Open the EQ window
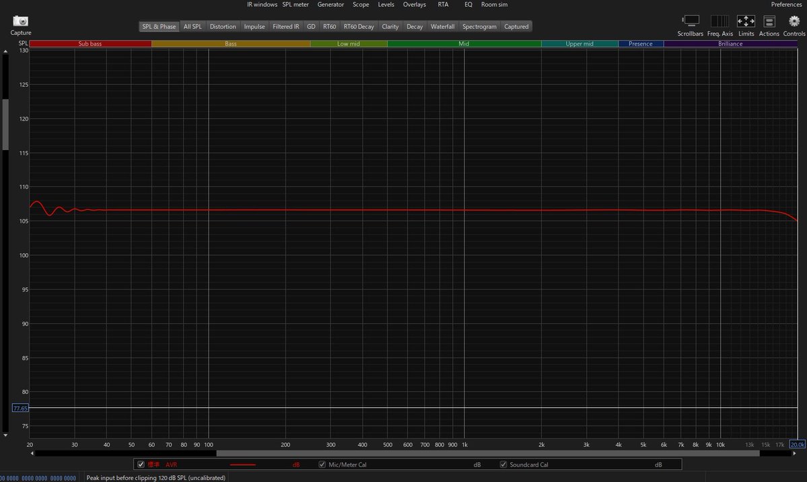This screenshot has width=807, height=482. pyautogui.click(x=468, y=5)
